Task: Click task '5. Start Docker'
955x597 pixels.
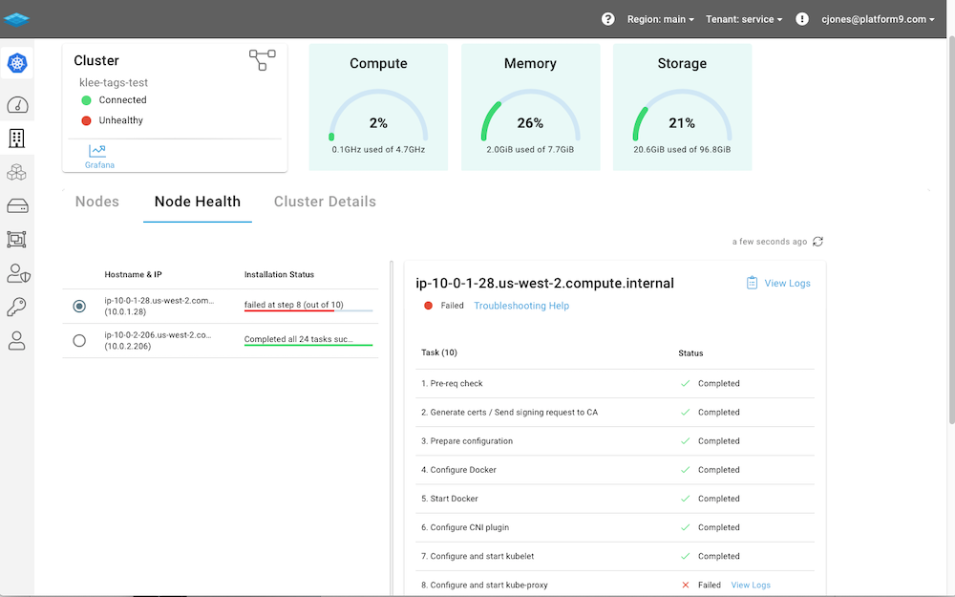Action: tap(450, 499)
